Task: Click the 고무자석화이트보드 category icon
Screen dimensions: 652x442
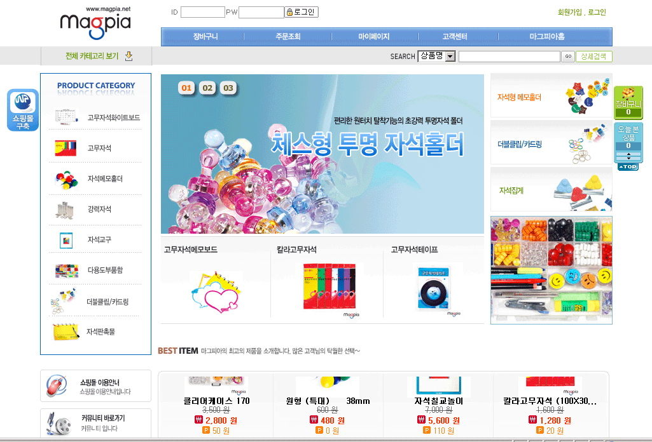Action: point(66,116)
